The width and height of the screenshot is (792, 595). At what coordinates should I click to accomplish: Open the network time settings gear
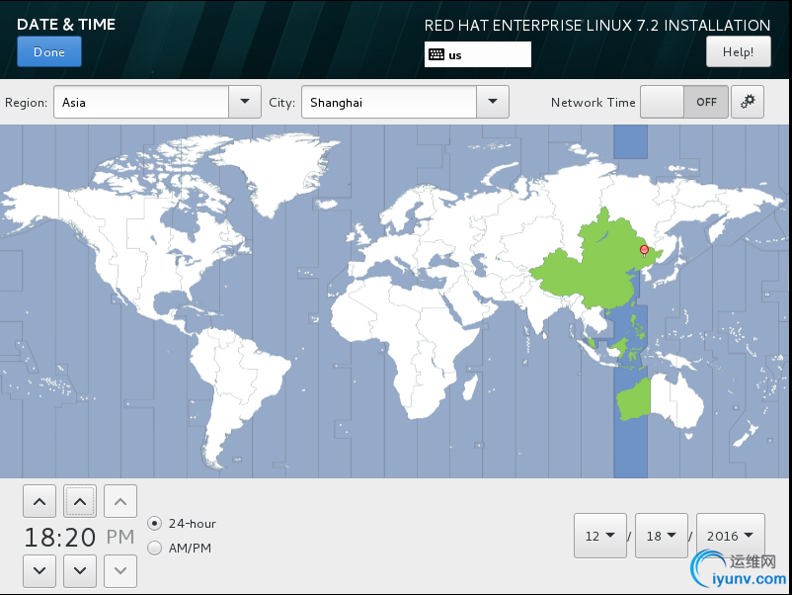pos(747,102)
